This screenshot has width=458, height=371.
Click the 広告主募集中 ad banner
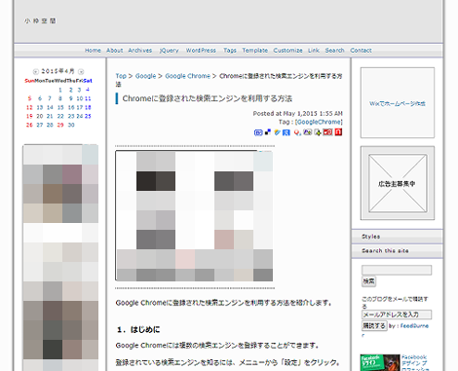coord(398,183)
